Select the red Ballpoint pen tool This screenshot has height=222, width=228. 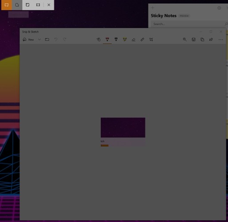pyautogui.click(x=107, y=40)
